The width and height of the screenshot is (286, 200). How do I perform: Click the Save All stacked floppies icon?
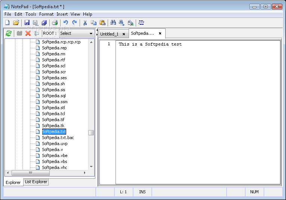pyautogui.click(x=44, y=22)
